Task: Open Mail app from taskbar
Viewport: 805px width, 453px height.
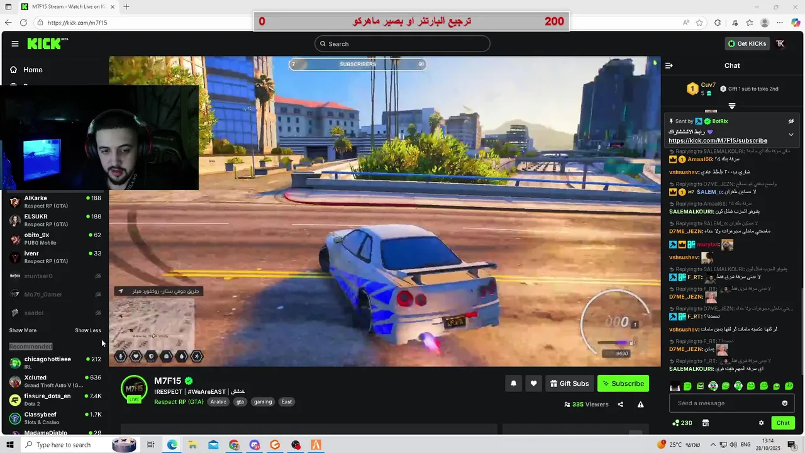Action: pyautogui.click(x=213, y=445)
